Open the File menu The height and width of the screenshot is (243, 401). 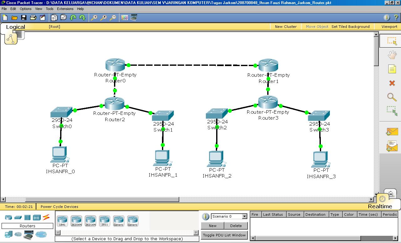(x=4, y=9)
